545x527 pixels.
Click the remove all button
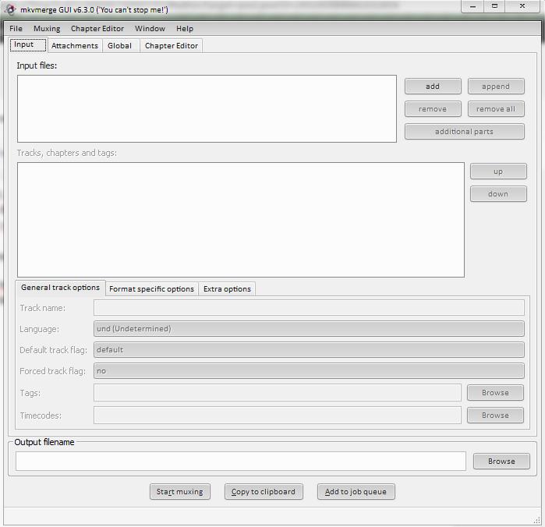pos(496,109)
